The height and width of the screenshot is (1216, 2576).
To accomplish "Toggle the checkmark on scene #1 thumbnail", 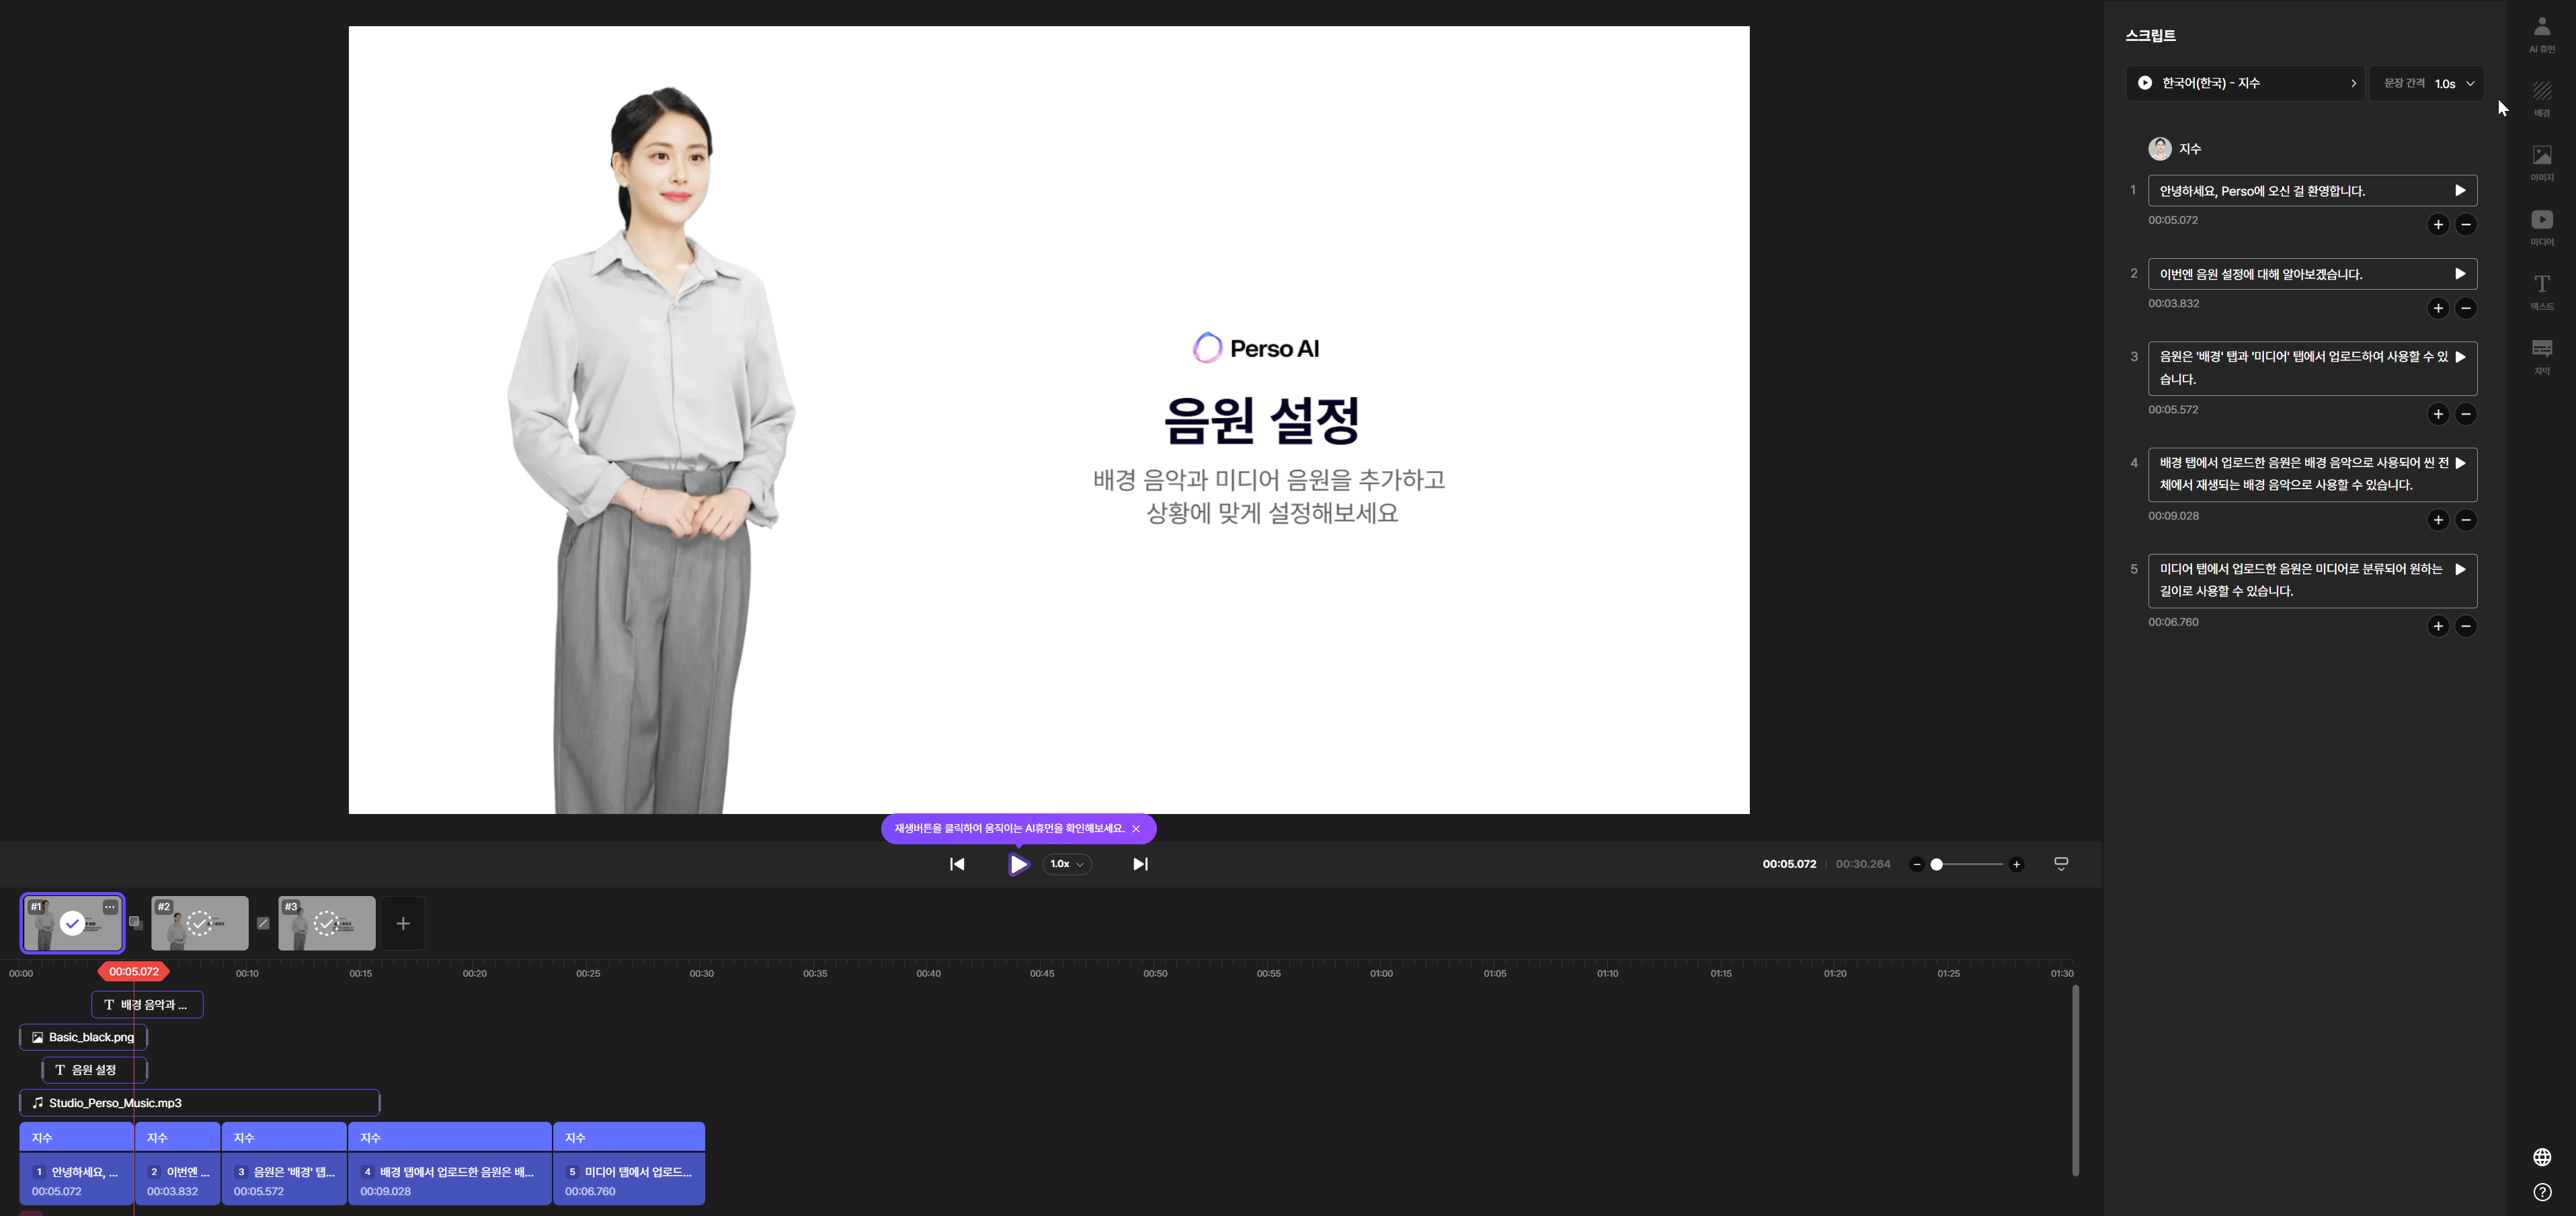I will pos(72,923).
